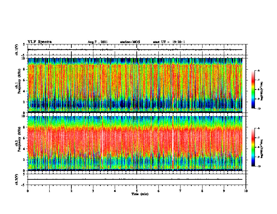Viewport: 277px width, 214px height.
Task: Select the "ch.3(V)" waveform axis label
Action: coord(16,179)
